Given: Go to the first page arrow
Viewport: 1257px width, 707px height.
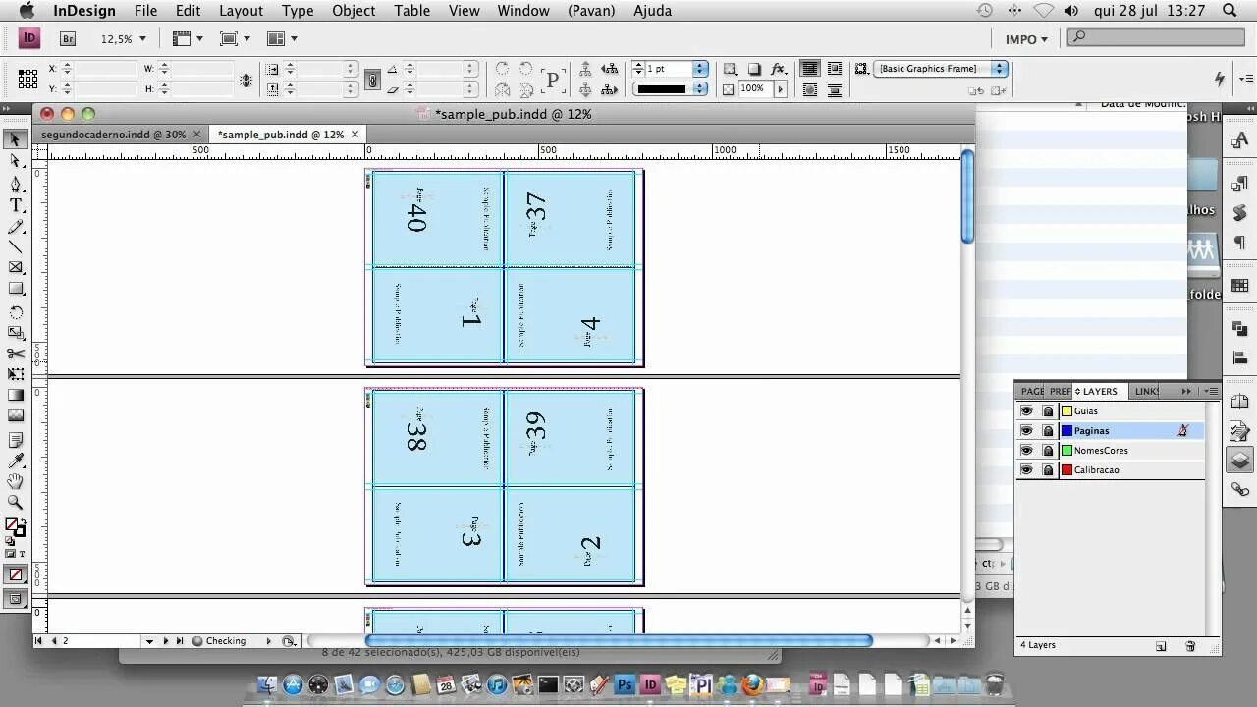Looking at the screenshot, I should point(39,641).
